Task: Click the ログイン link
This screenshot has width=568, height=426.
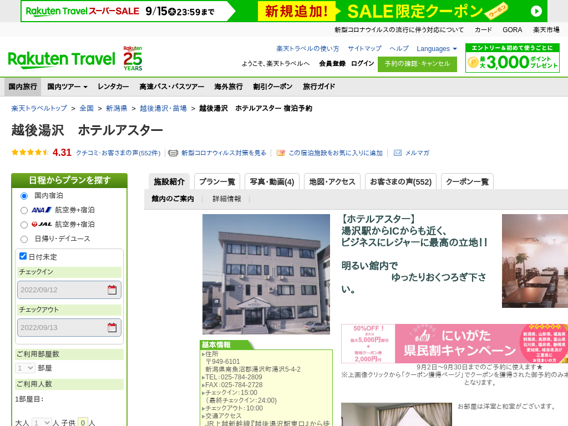Action: click(363, 63)
